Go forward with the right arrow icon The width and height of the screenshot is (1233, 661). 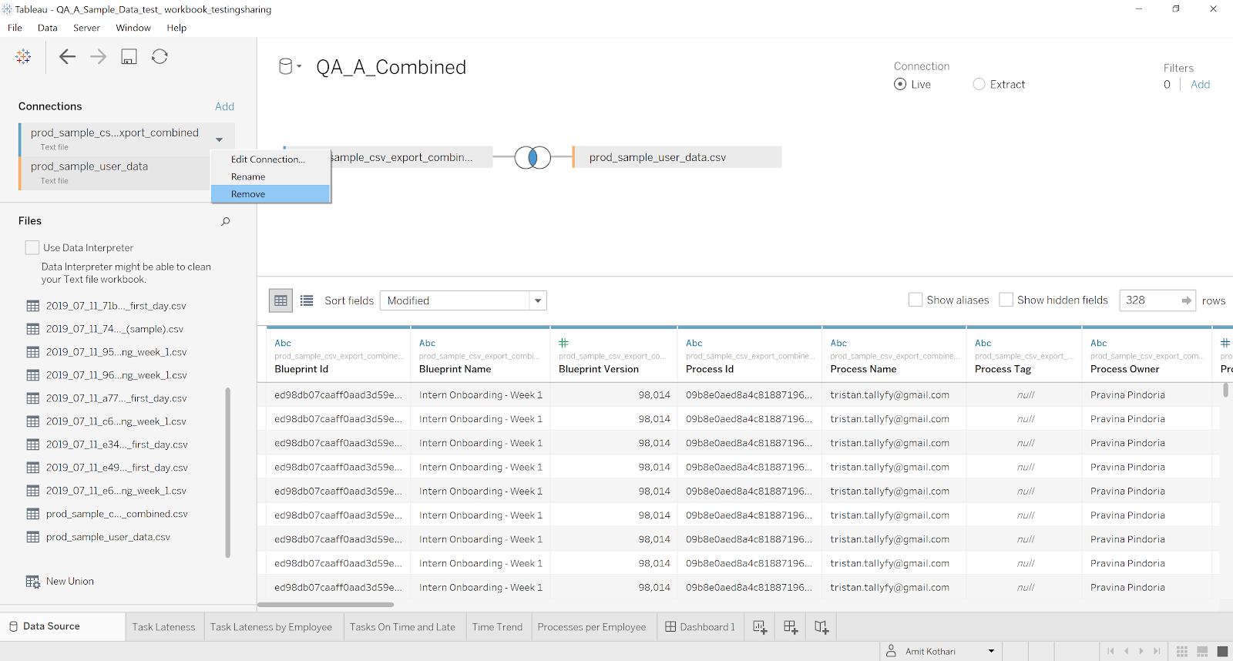coord(98,56)
